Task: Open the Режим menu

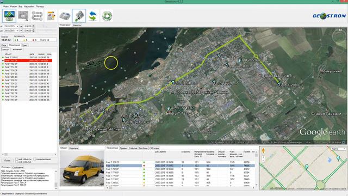Action: pyautogui.click(x=14, y=7)
